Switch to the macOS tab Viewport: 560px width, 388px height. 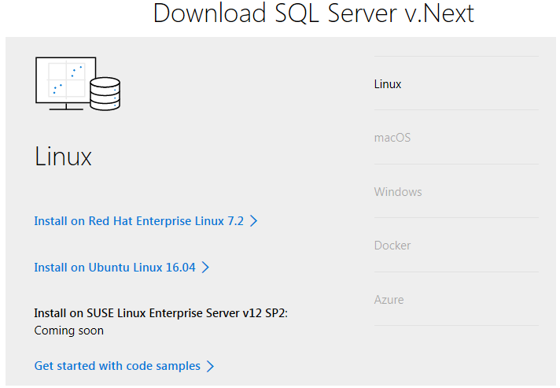coord(456,138)
